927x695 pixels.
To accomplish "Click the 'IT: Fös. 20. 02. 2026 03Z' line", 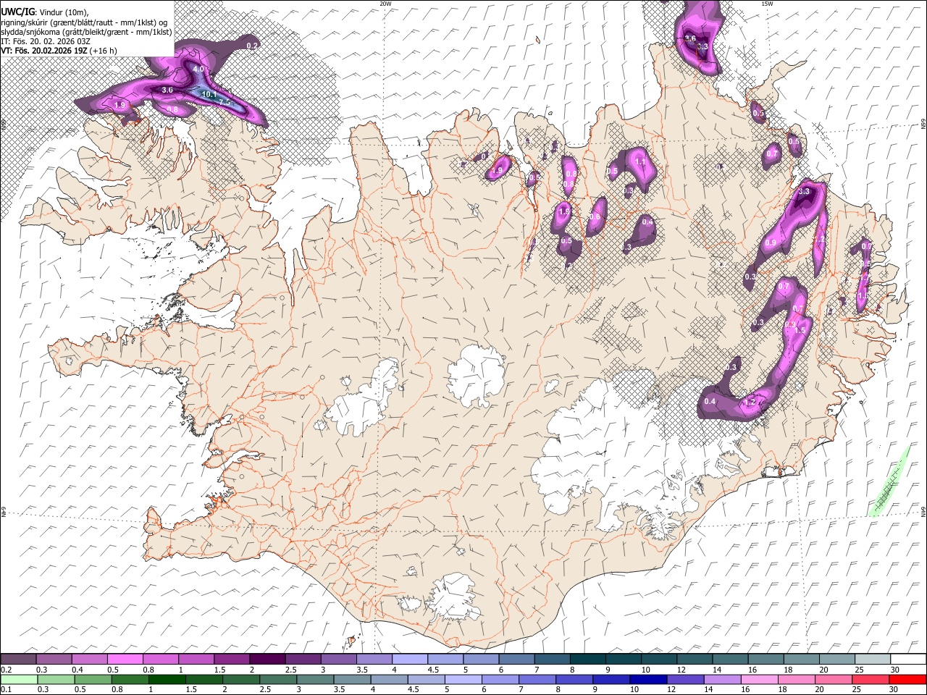I will [46, 41].
